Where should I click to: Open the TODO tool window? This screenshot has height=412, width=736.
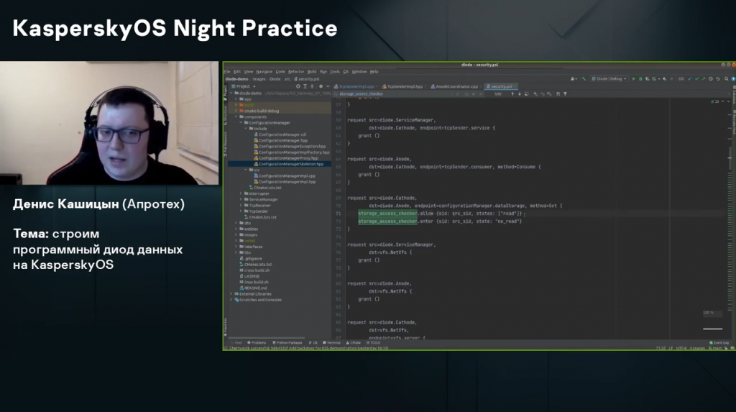click(374, 343)
